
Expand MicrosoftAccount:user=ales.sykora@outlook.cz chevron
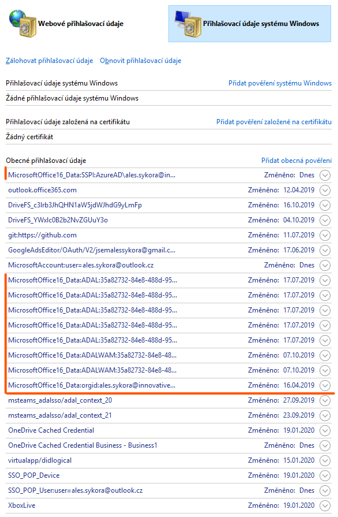(325, 265)
